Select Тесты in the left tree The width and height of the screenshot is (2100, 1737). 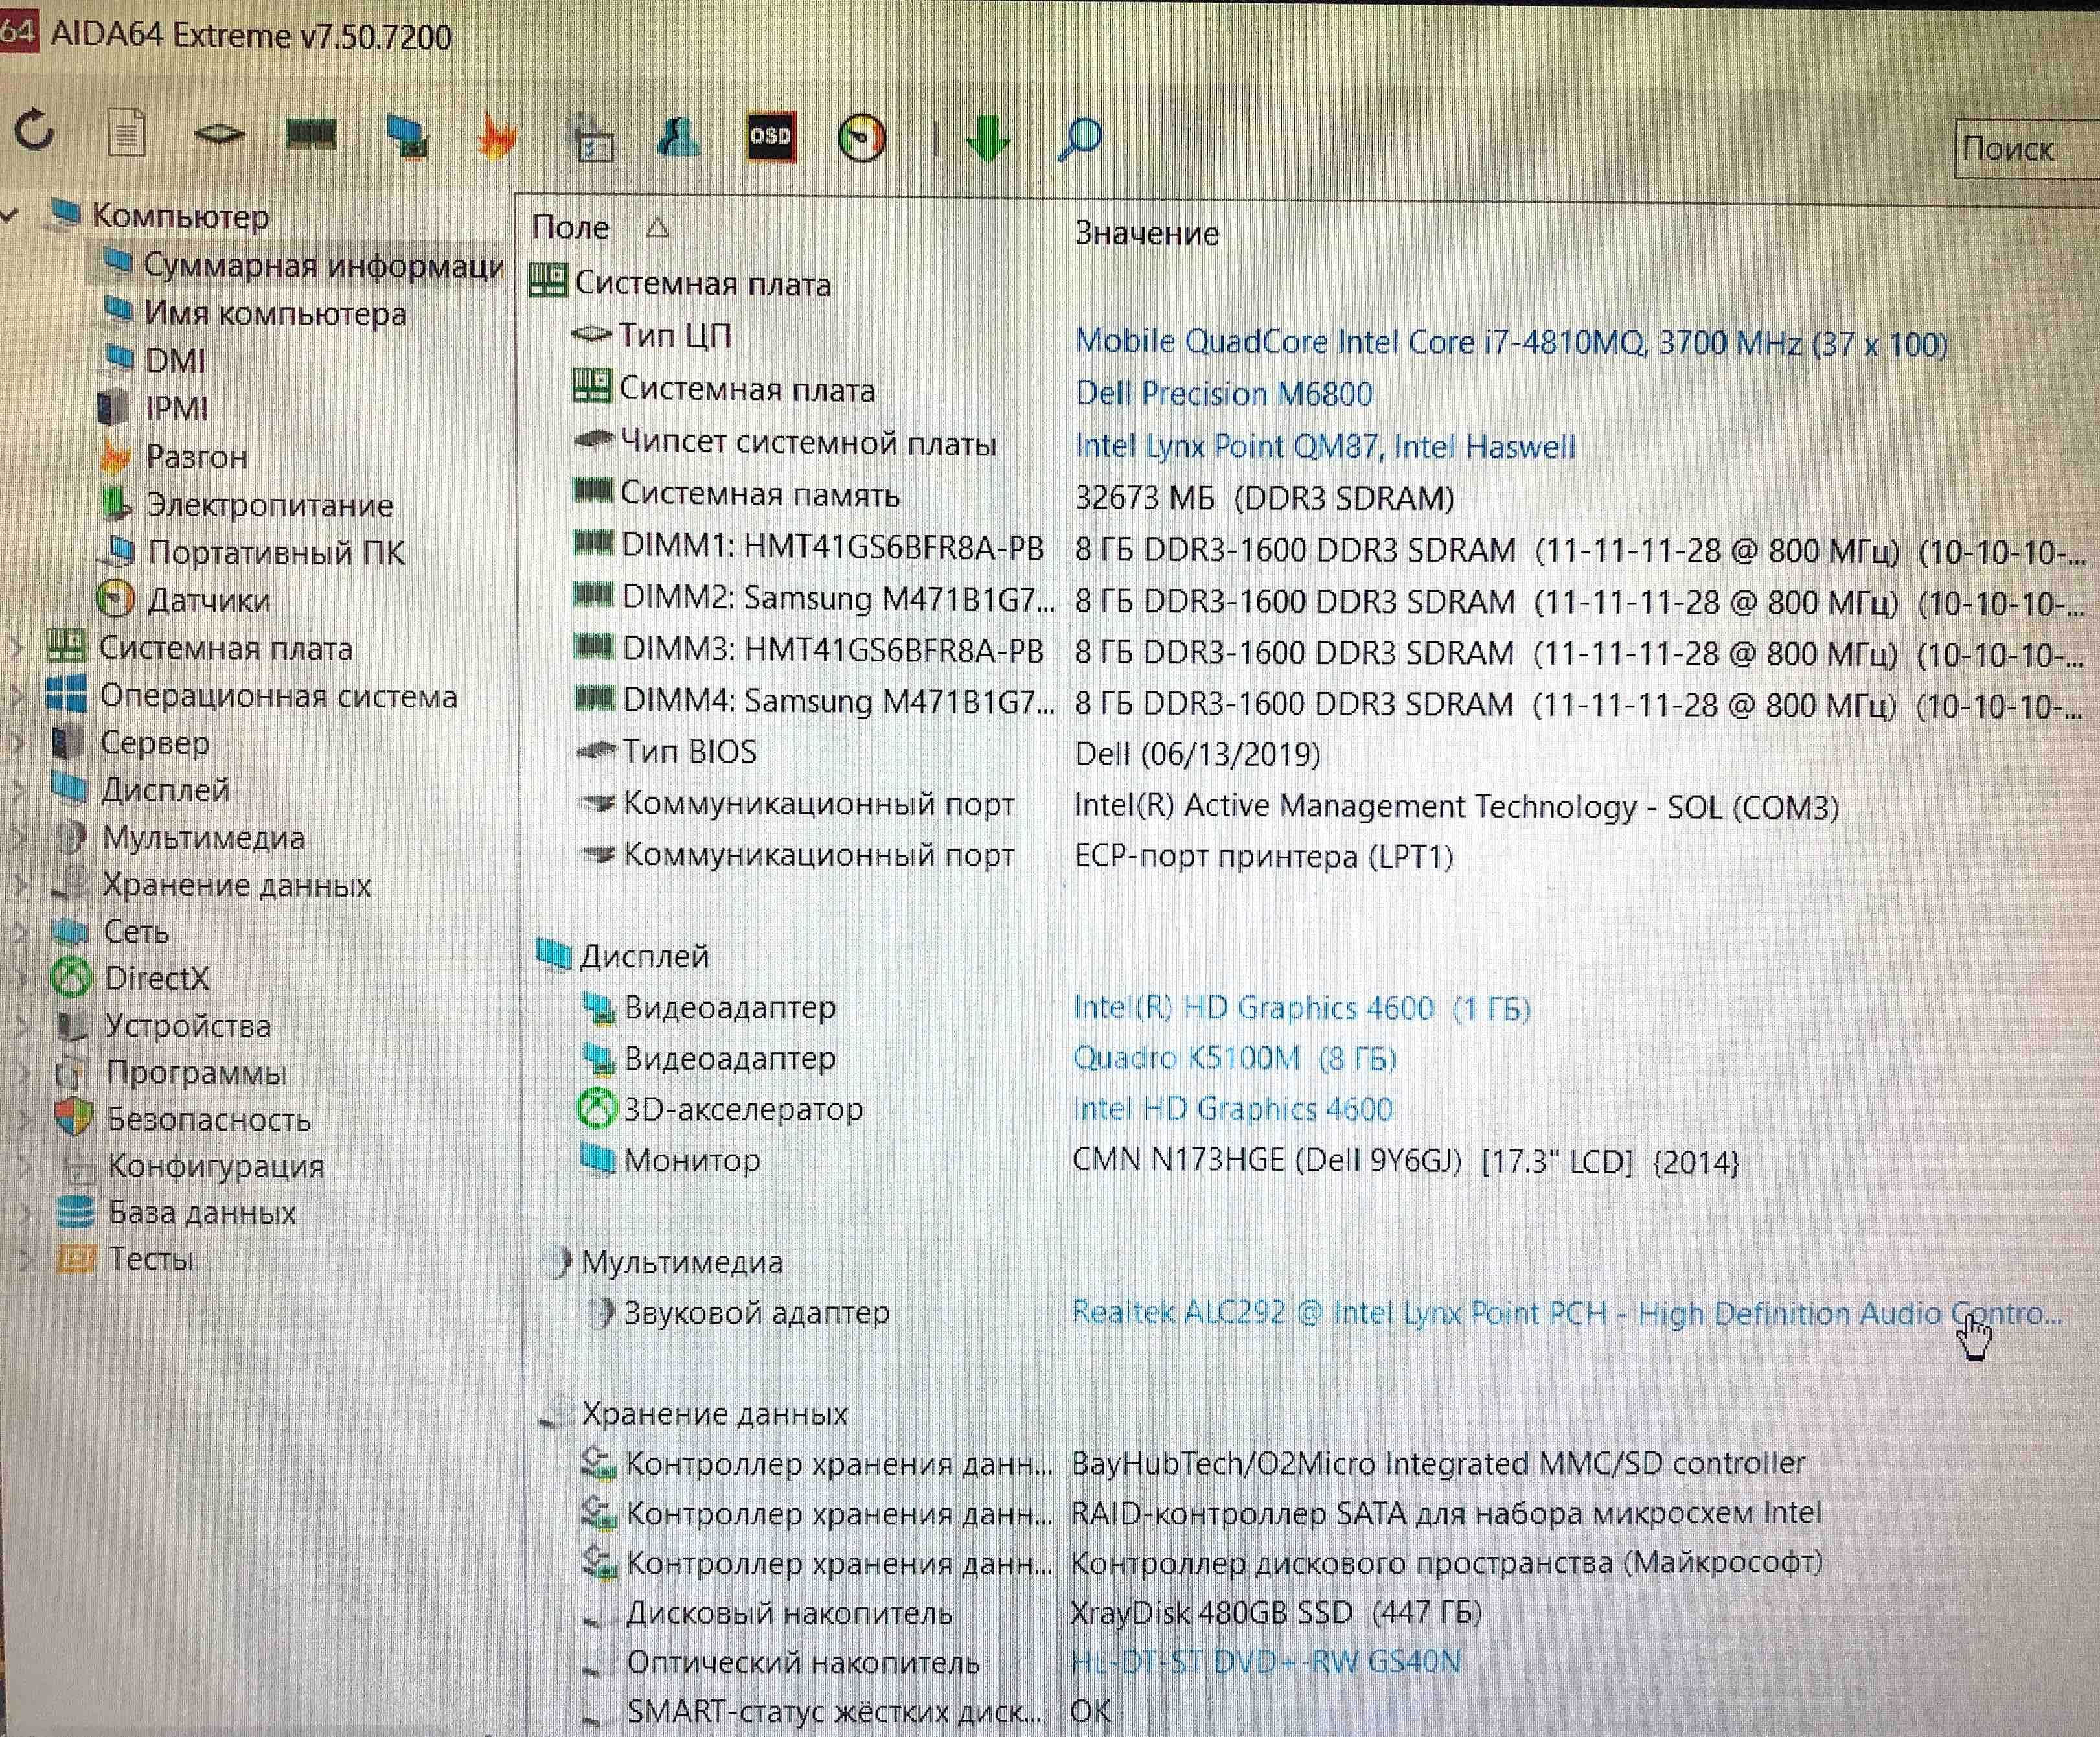pos(150,1259)
